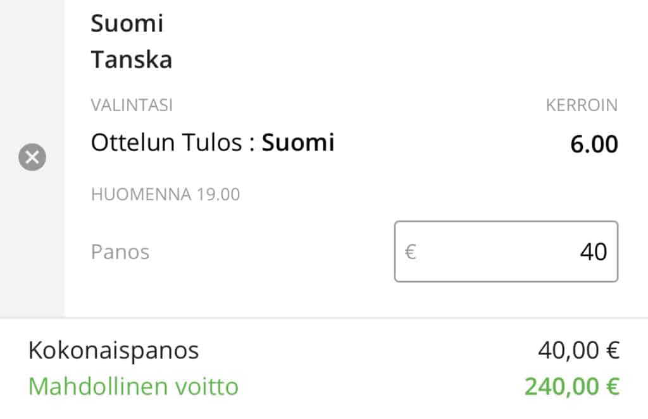Click the HUOMENNA 19.00 match time
The width and height of the screenshot is (648, 419).
pos(165,195)
